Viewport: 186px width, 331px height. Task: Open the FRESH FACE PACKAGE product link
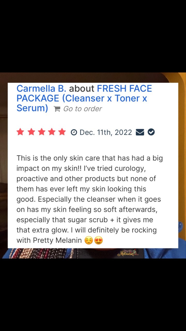pyautogui.click(x=84, y=98)
